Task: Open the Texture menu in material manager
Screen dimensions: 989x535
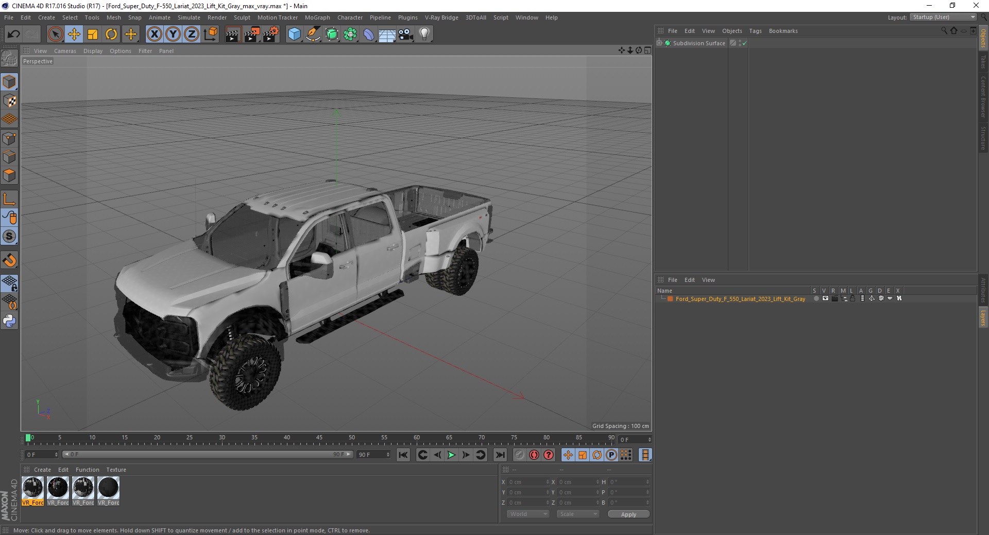Action: point(116,470)
